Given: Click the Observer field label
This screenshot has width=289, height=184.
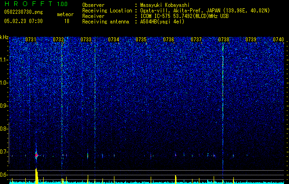Looking at the screenshot, I should tap(93, 5).
